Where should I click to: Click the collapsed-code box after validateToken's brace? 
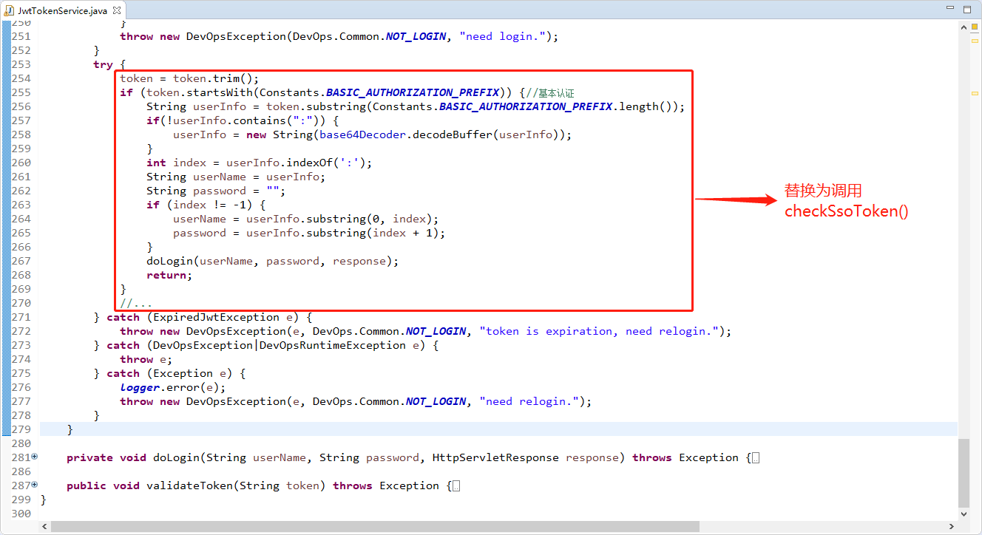coord(456,486)
